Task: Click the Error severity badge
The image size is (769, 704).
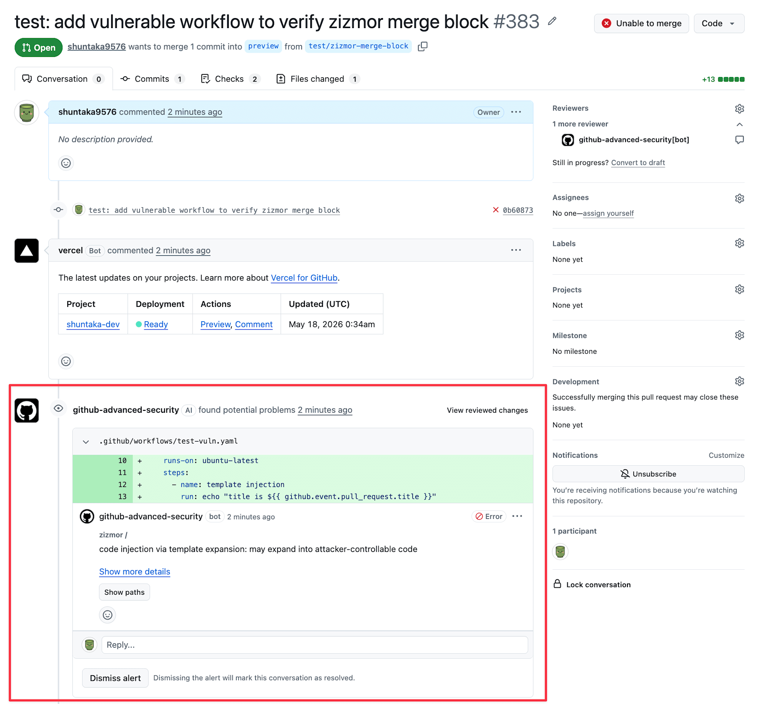Action: [489, 516]
